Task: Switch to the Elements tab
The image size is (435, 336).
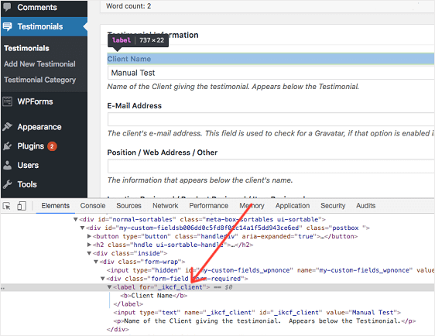Action: pyautogui.click(x=56, y=206)
